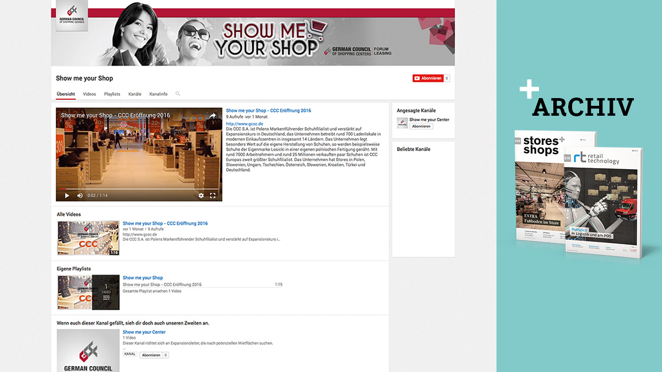Image resolution: width=662 pixels, height=372 pixels.
Task: Open the CCC video thumbnail under Alle Videos
Action: [x=87, y=236]
